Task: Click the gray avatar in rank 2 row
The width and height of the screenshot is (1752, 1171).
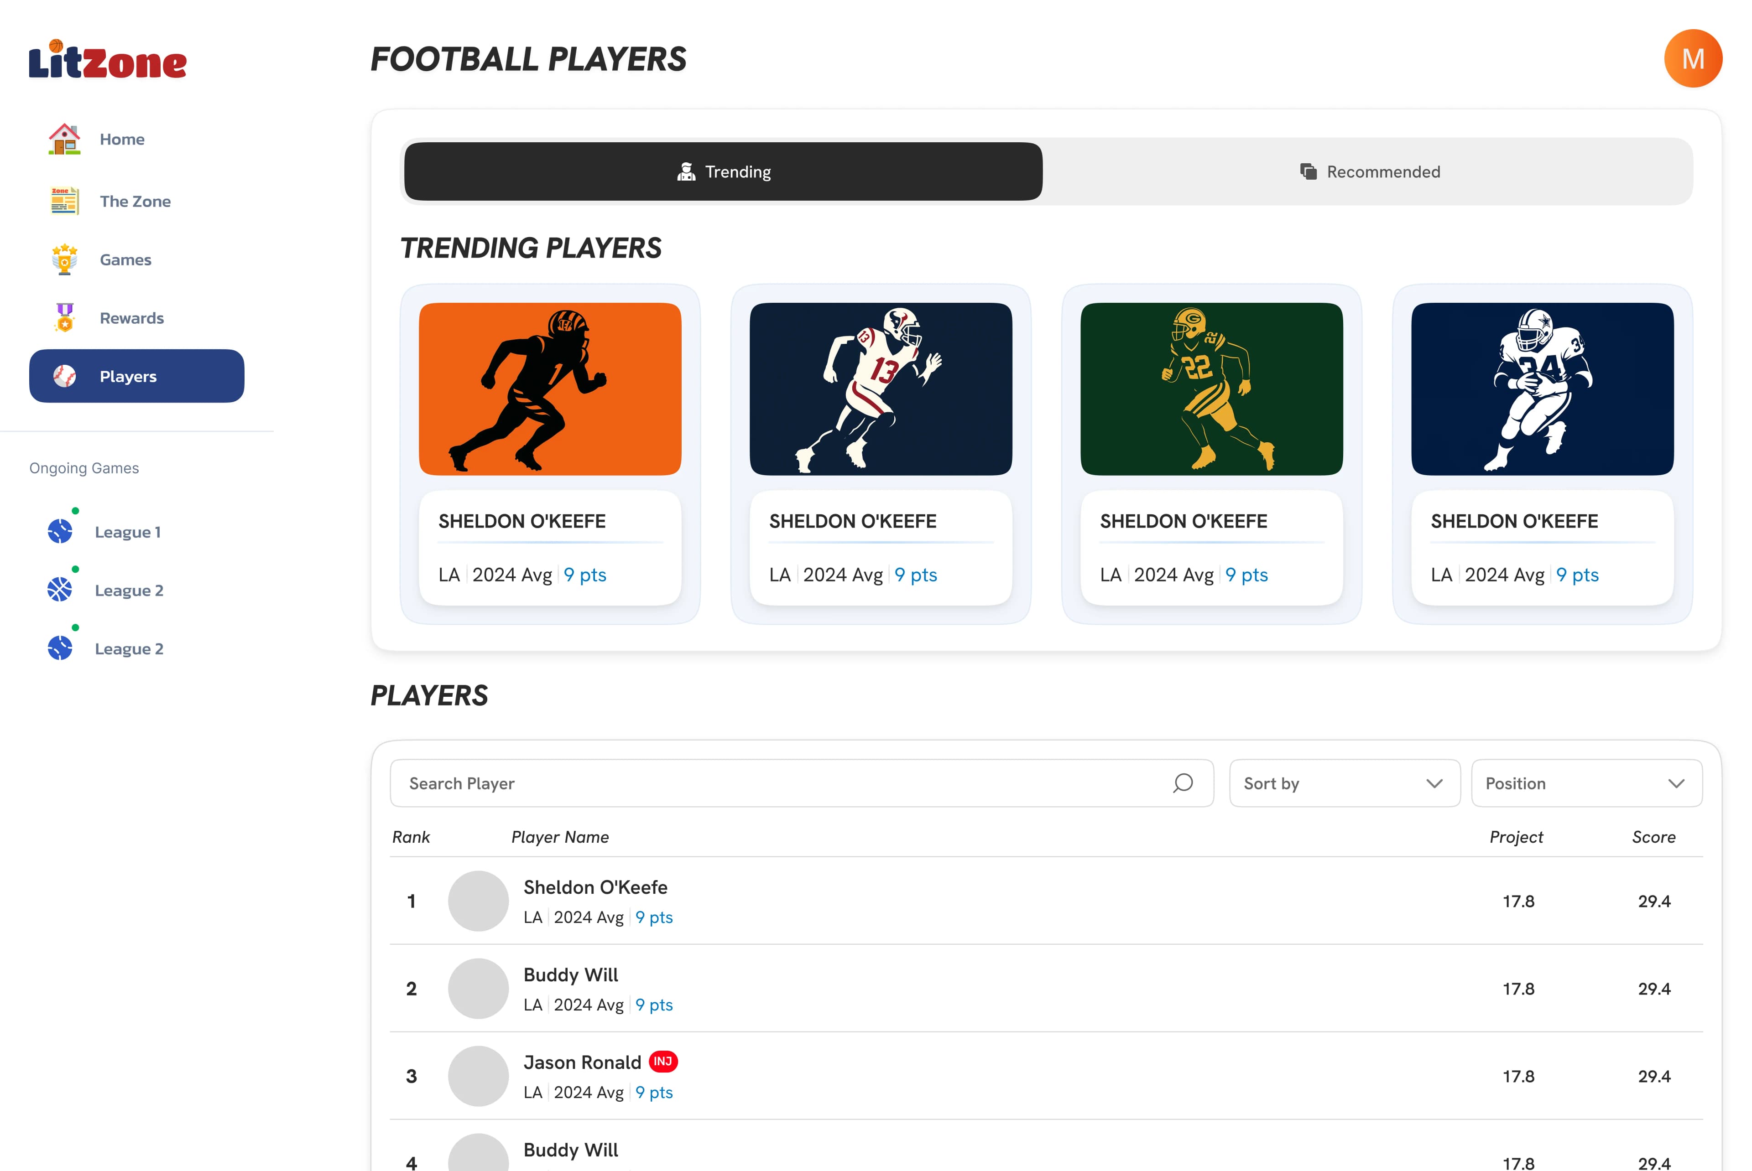Action: [478, 988]
